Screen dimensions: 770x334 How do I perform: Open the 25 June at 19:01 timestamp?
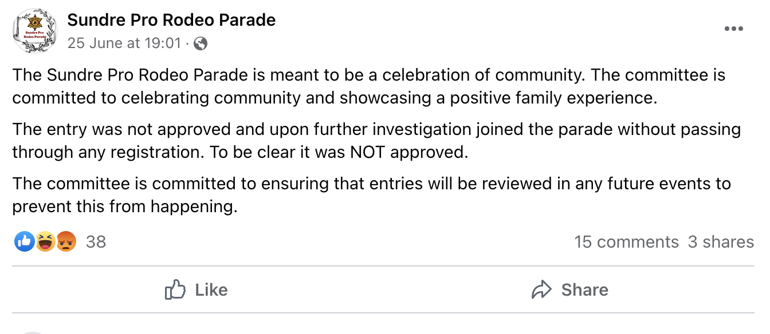[x=124, y=43]
